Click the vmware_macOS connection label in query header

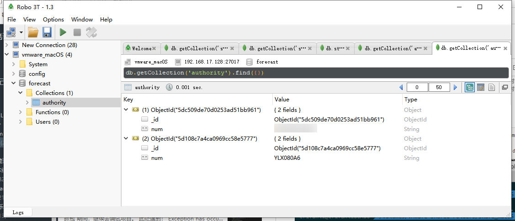[151, 62]
